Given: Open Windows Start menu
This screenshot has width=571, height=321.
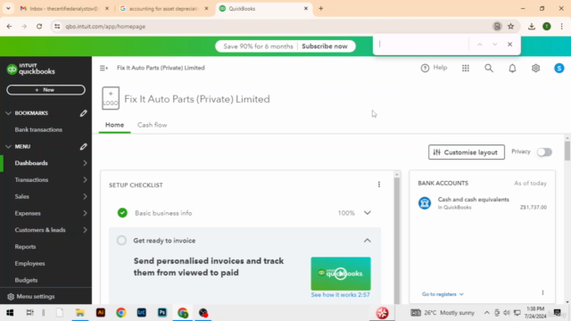Looking at the screenshot, I should pos(10,313).
